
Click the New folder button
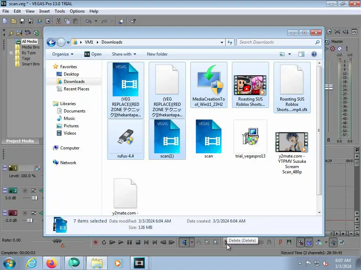(x=157, y=54)
